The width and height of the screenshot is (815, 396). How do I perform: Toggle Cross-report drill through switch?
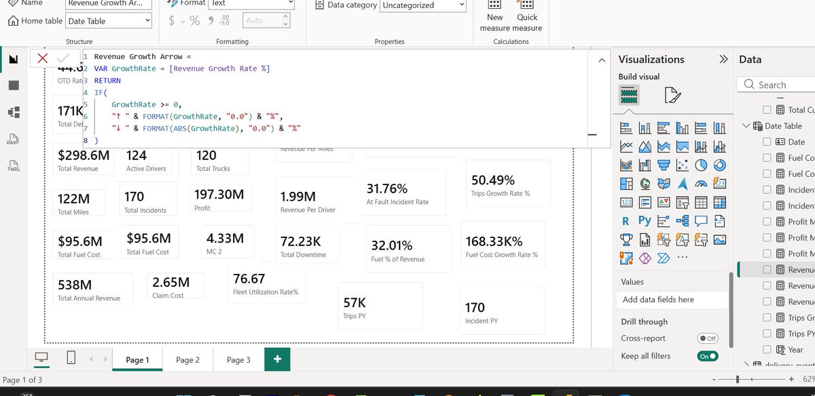(708, 338)
